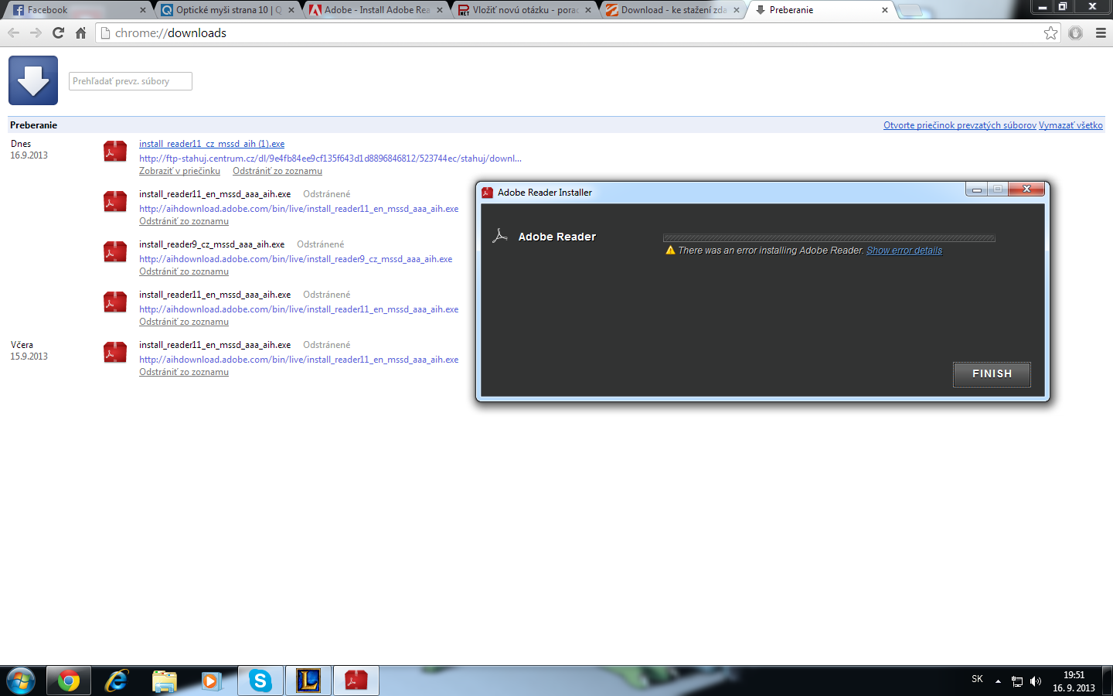Screen dimensions: 1113x696
Task: Select the Adobe Reader installer taskbar icon
Action: (x=356, y=681)
